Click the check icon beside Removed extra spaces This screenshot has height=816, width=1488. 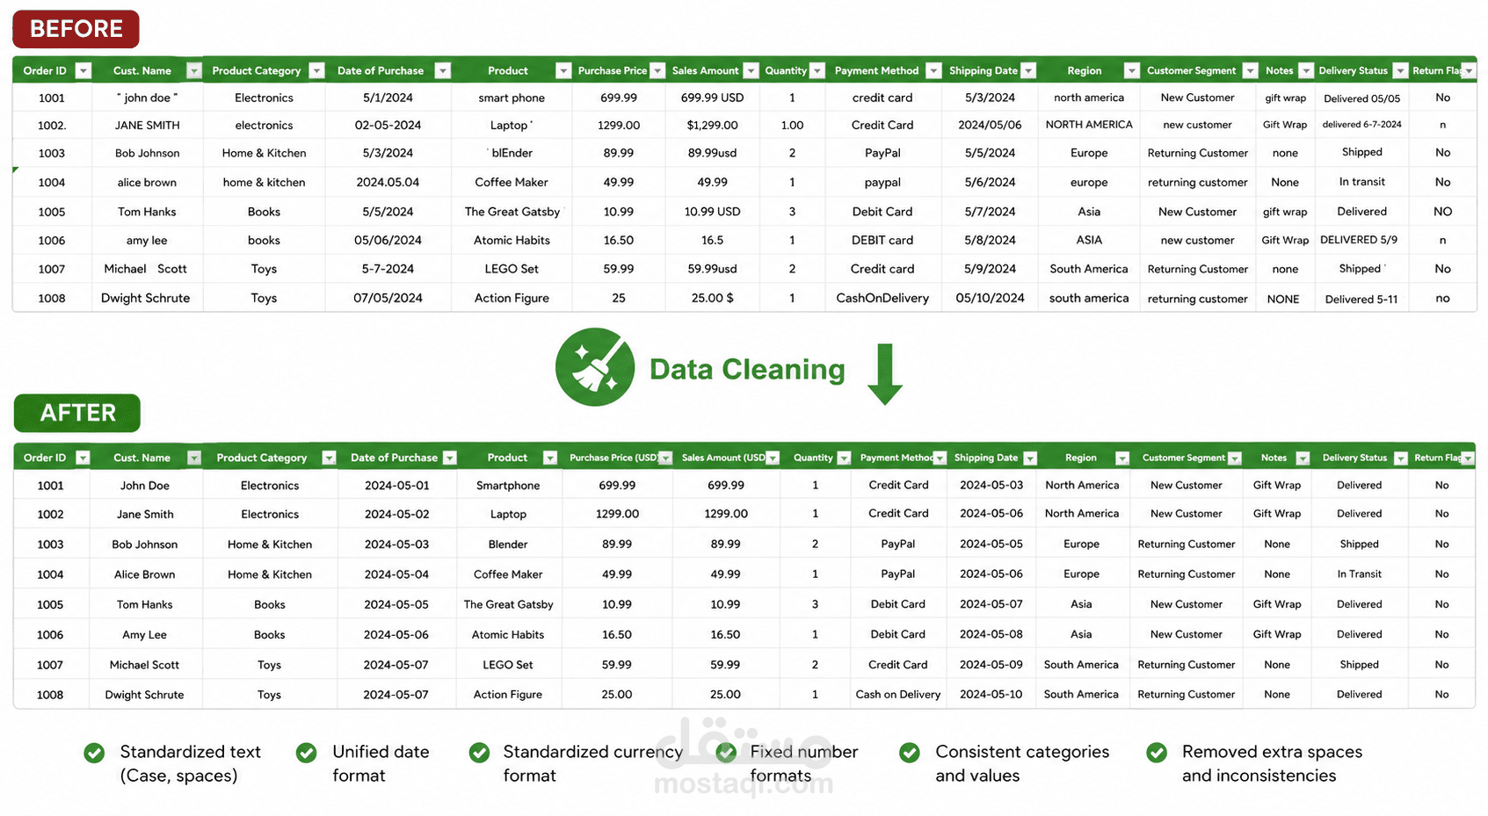tap(1157, 753)
